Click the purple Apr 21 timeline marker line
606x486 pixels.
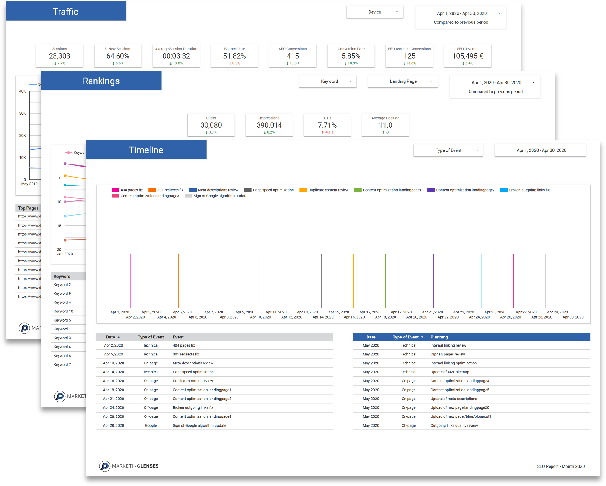(x=434, y=281)
